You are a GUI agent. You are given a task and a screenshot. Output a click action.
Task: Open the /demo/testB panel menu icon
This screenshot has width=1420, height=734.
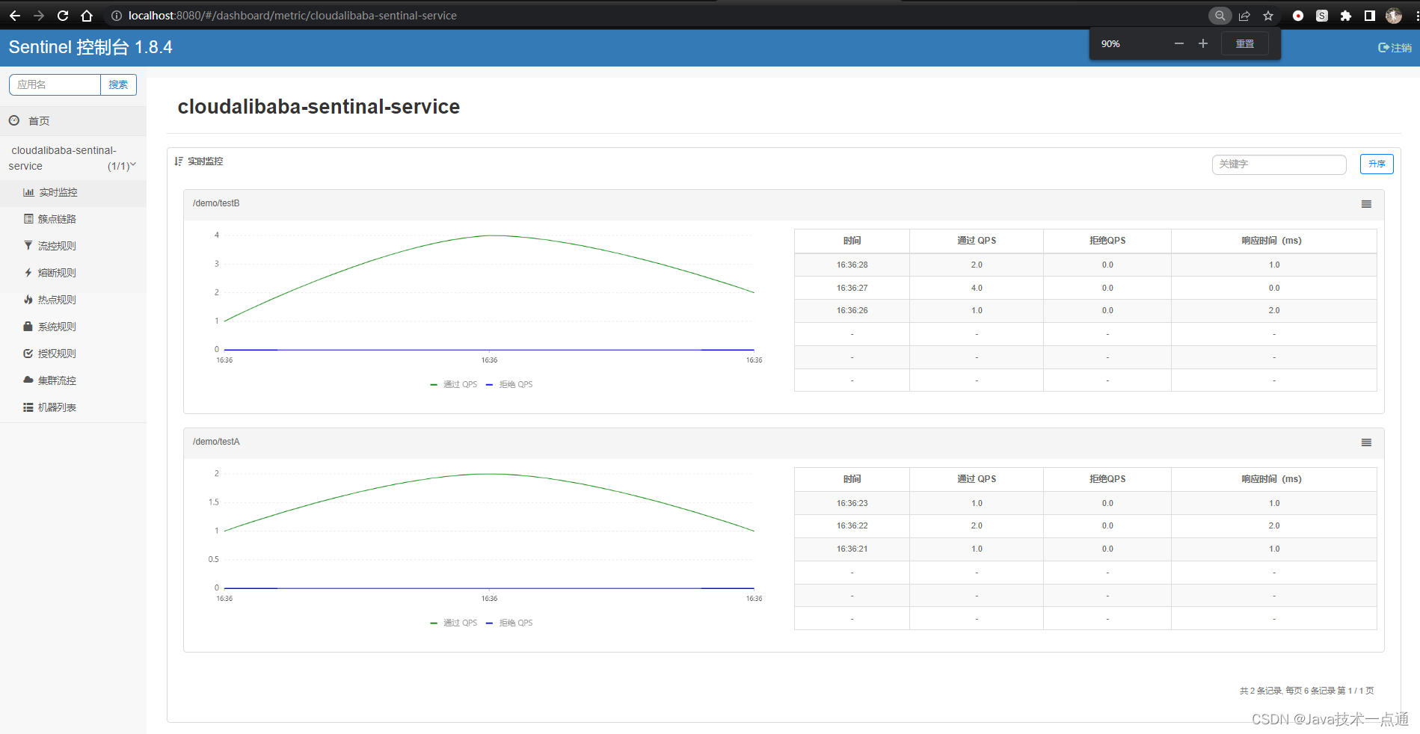[1366, 204]
